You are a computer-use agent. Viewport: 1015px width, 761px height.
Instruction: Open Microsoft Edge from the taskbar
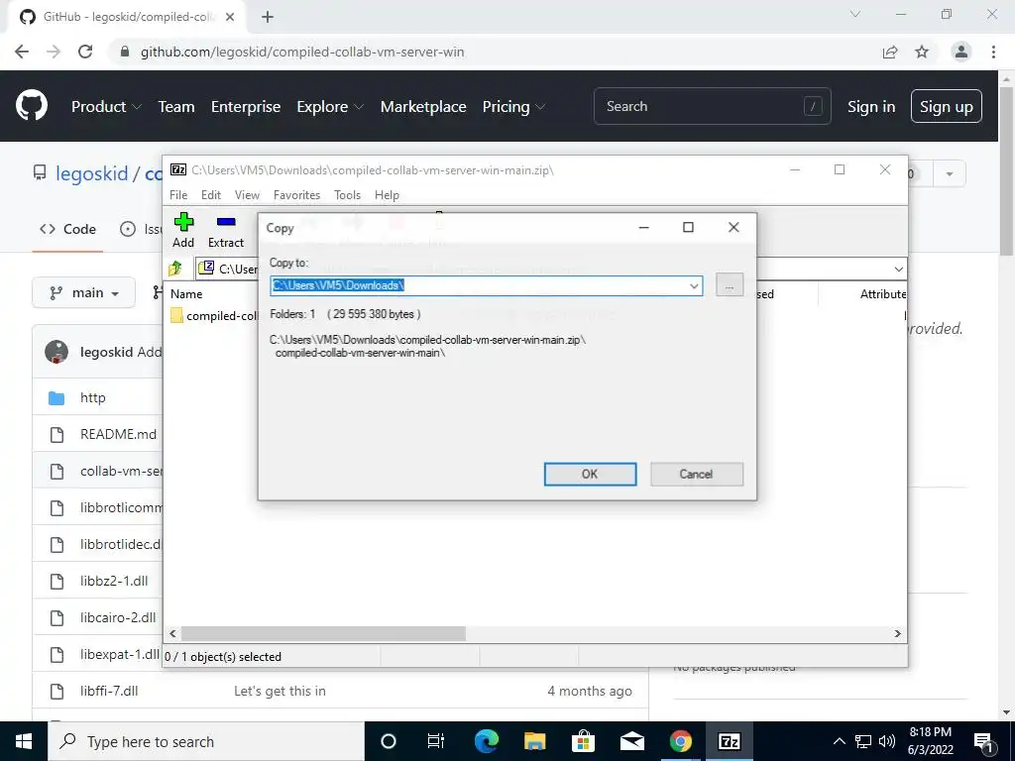[486, 741]
